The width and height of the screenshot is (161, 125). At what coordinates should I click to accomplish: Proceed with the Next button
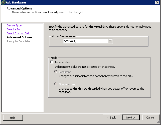point(131,118)
